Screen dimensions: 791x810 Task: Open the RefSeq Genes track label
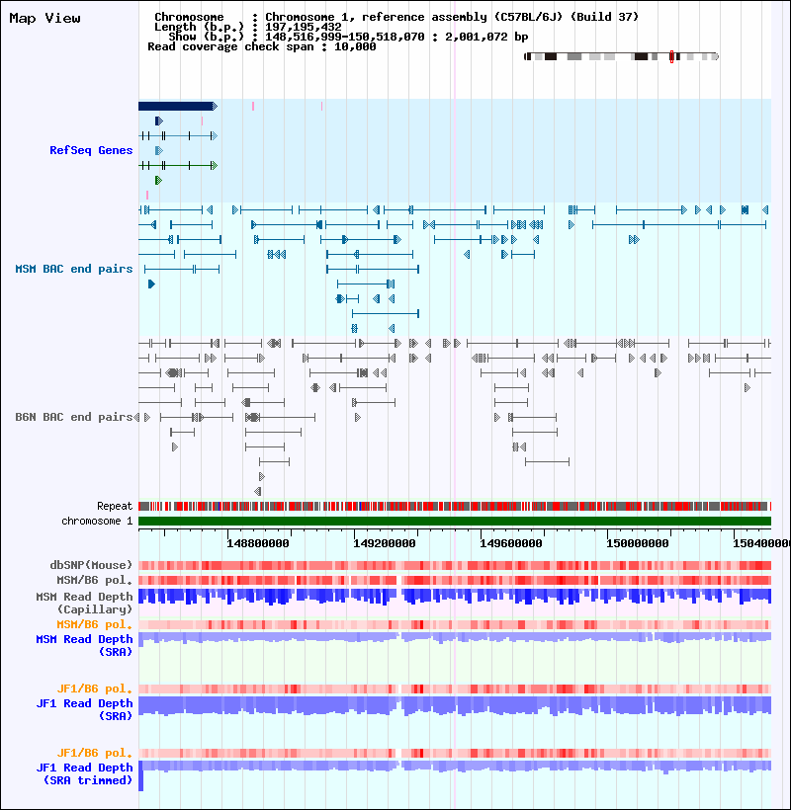click(91, 150)
